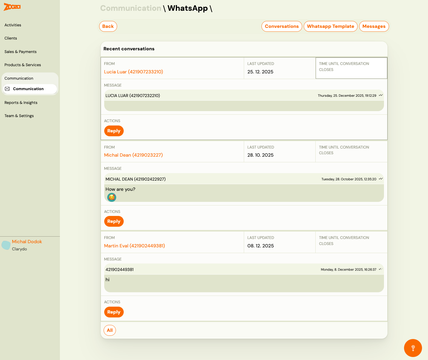The image size is (428, 360).
Task: Click the emoji reaction under "How are you?"
Action: point(111,197)
